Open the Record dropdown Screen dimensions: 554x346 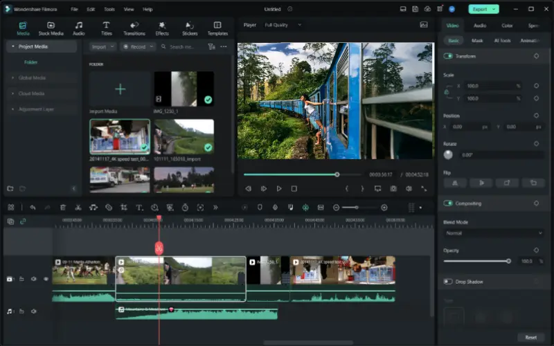tap(138, 46)
